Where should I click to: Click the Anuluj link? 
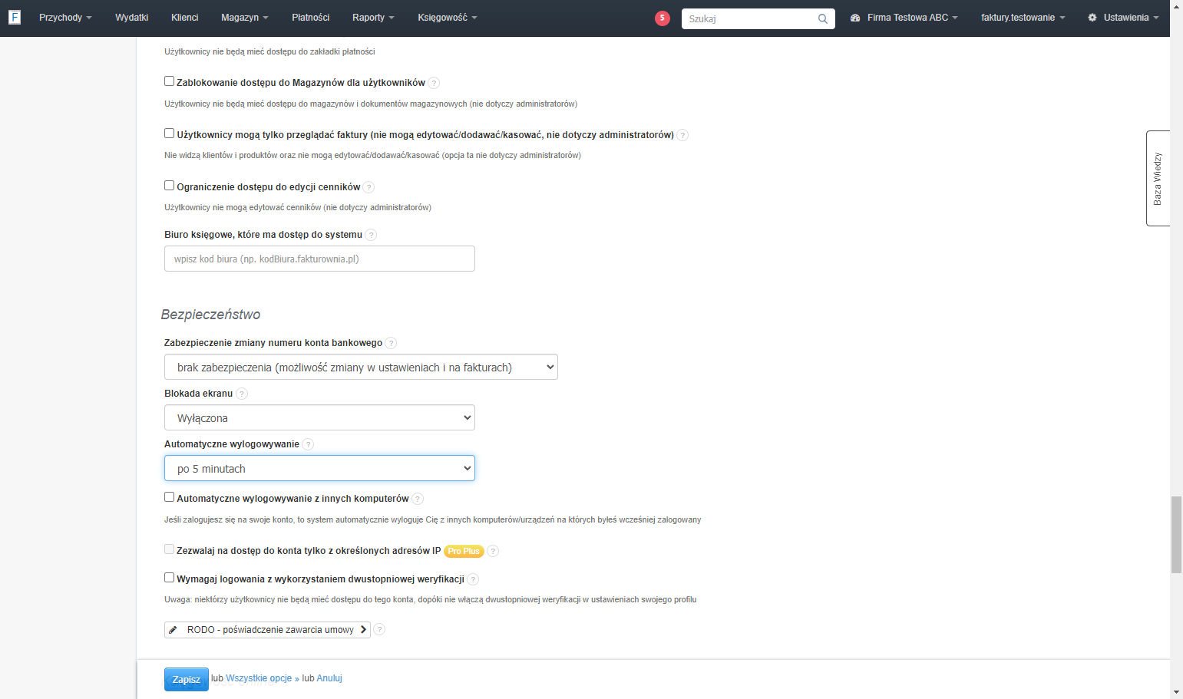coord(329,678)
